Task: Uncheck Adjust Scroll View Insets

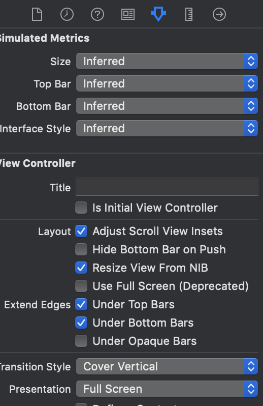Action: tap(81, 231)
